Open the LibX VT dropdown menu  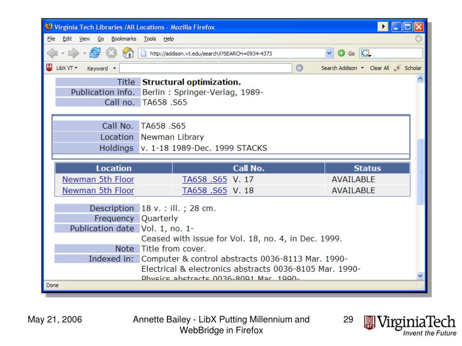(67, 68)
